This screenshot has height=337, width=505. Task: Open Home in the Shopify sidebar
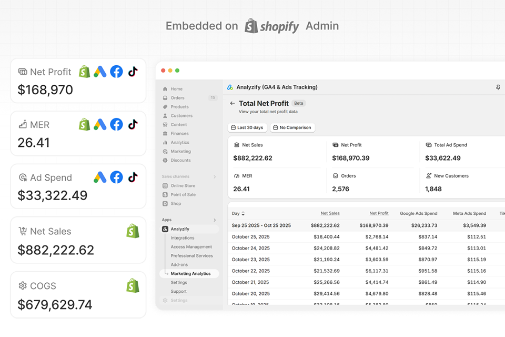(x=177, y=88)
